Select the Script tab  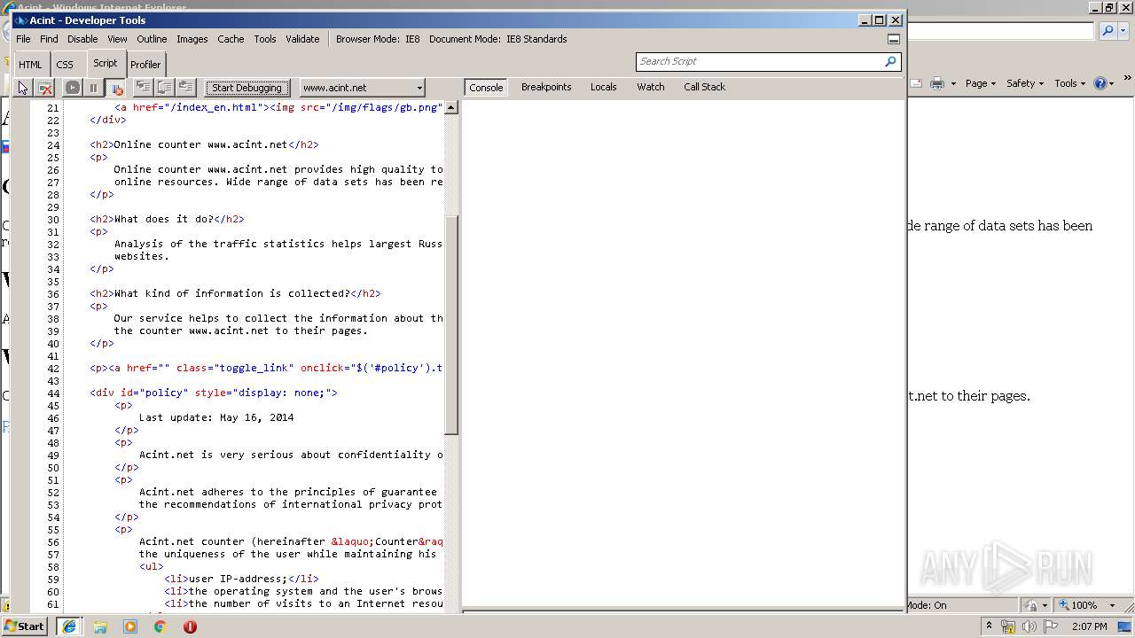[106, 63]
